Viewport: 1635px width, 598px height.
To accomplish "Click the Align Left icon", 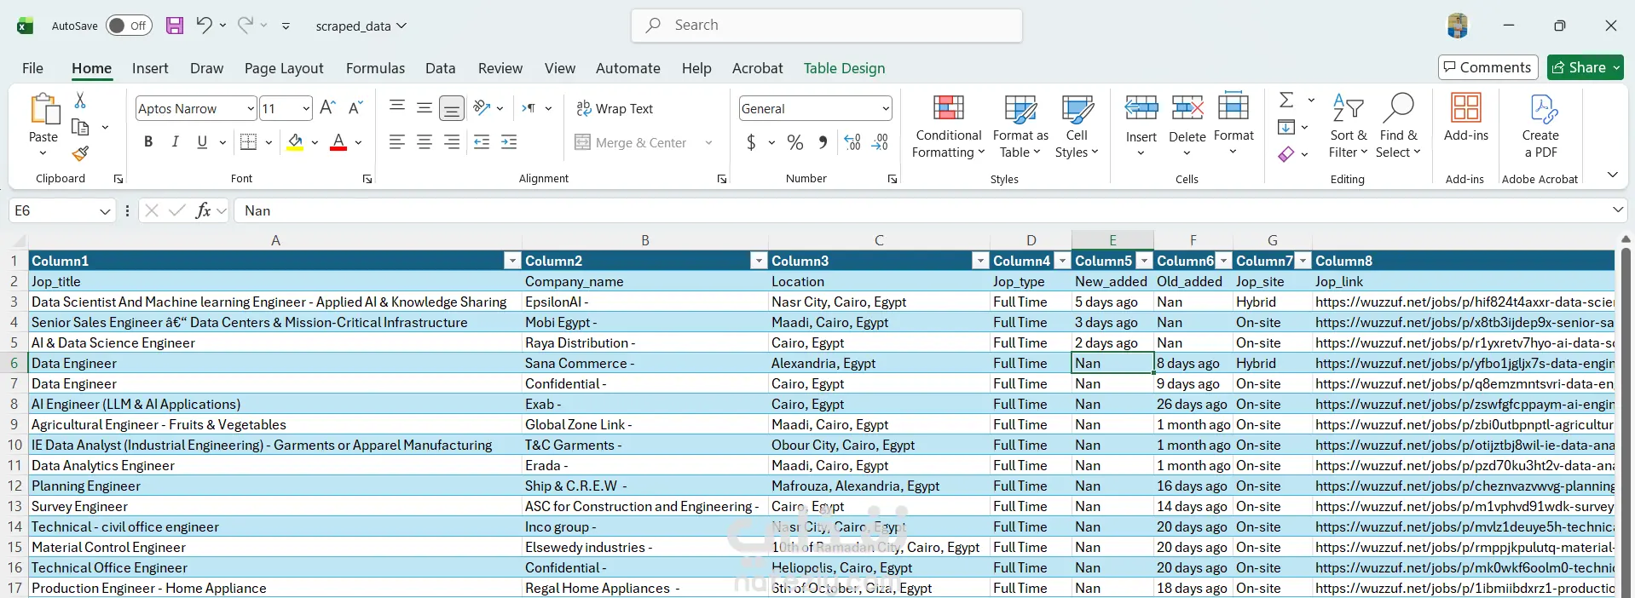I will 396,142.
